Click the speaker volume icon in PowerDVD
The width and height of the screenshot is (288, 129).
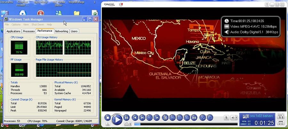pos(233,117)
